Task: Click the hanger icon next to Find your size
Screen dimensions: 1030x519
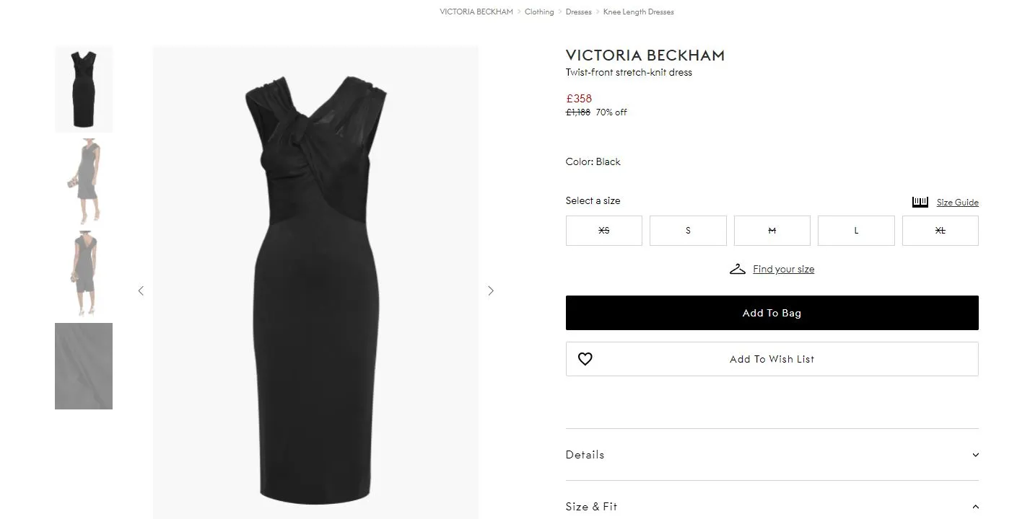Action: [x=737, y=268]
